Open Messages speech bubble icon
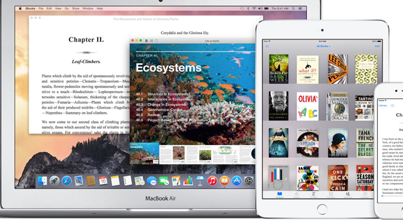The height and width of the screenshot is (224, 403). pyautogui.click(x=152, y=181)
